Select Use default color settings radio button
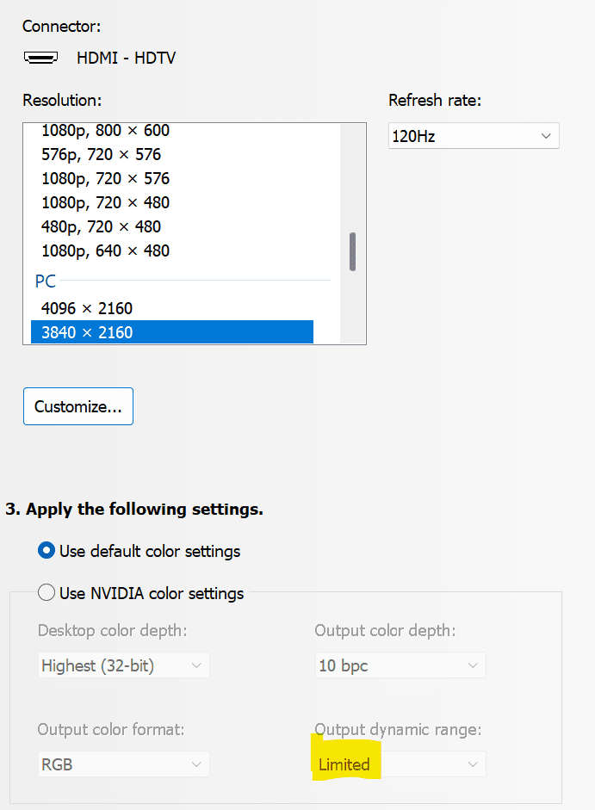This screenshot has height=810, width=595. pyautogui.click(x=46, y=551)
